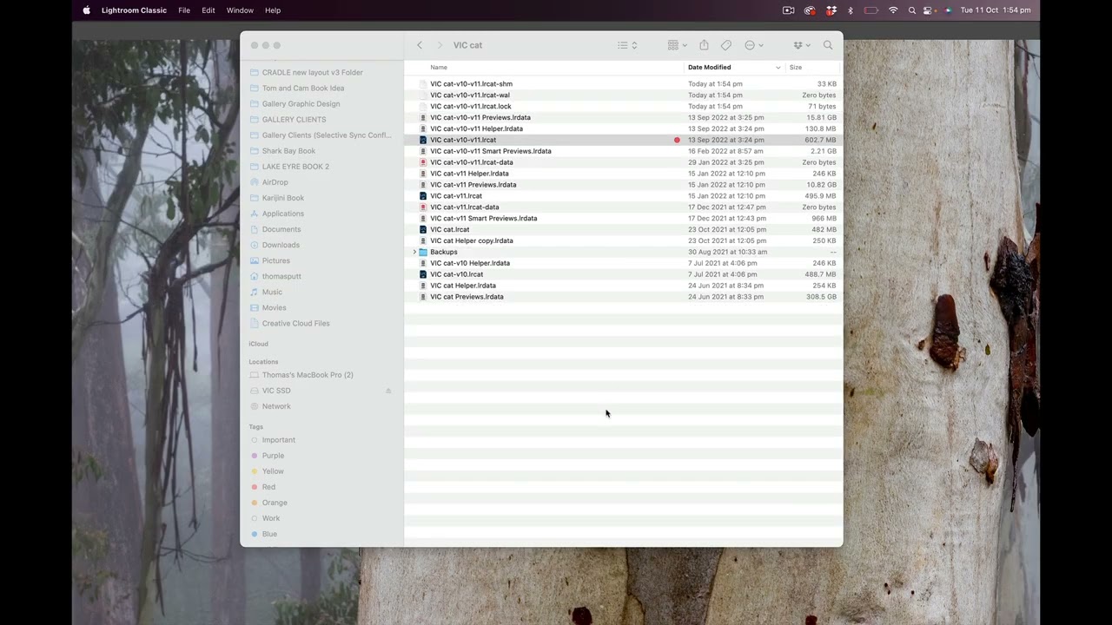Expand the Backups folder disclosure triangle

coord(414,252)
